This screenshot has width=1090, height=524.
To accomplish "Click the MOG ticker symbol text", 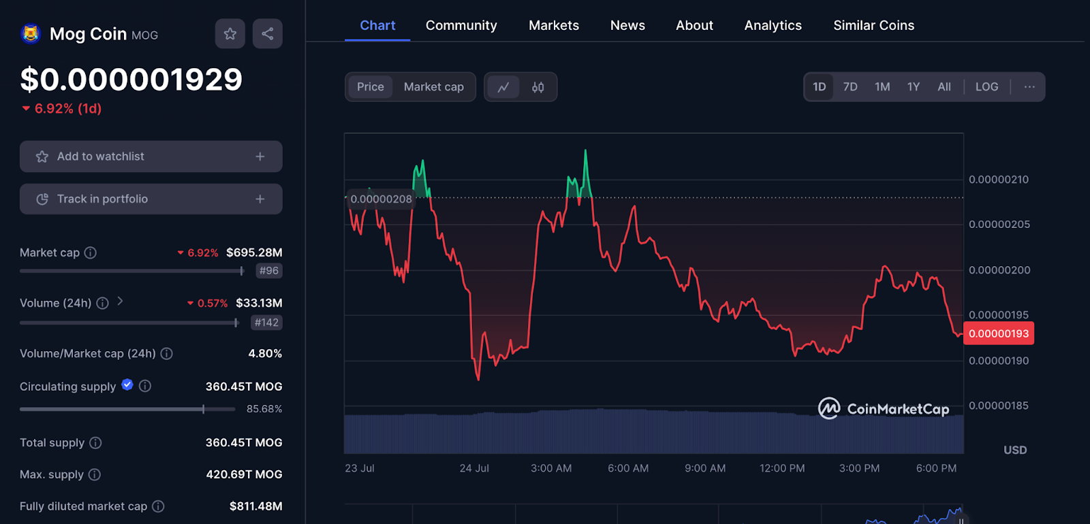I will [x=144, y=35].
